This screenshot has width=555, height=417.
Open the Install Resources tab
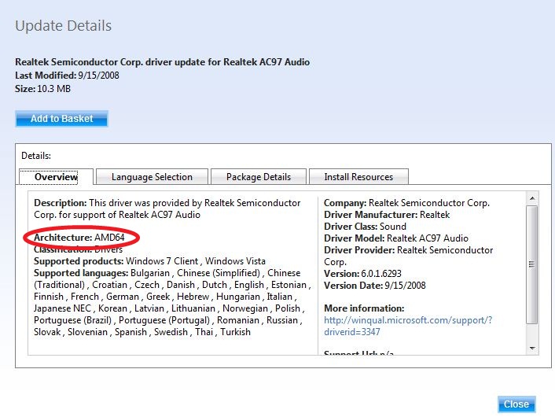(x=358, y=177)
